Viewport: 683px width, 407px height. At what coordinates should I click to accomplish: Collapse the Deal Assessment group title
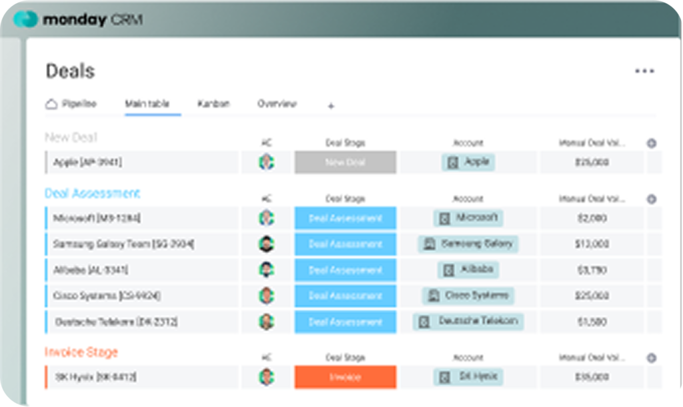pyautogui.click(x=92, y=193)
